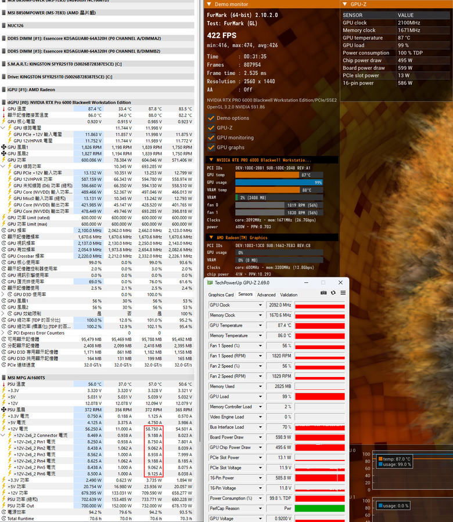Click the Drive KINGSTON device icon

(4, 77)
